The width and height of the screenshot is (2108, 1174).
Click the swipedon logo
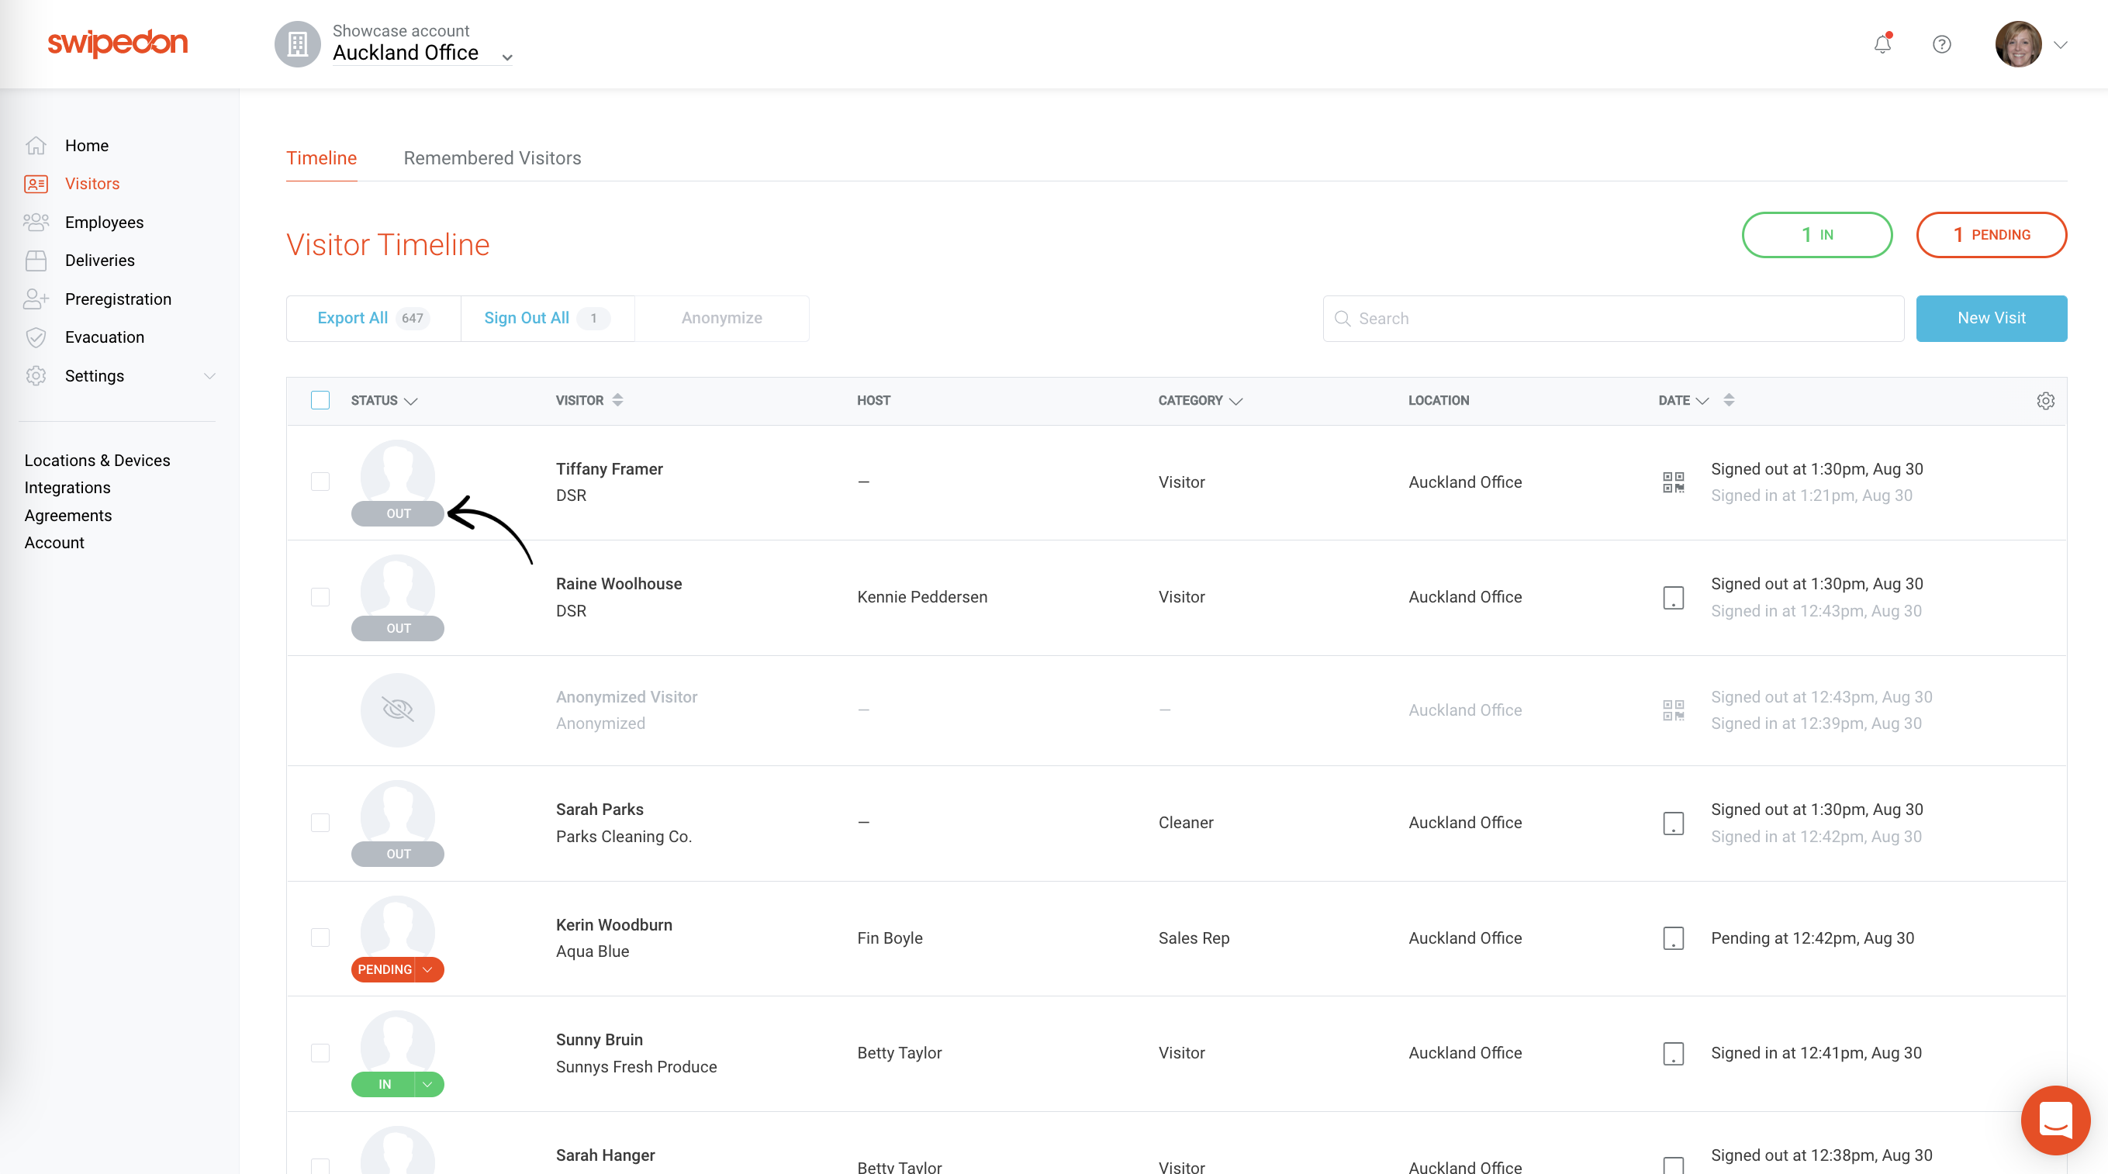pos(118,43)
